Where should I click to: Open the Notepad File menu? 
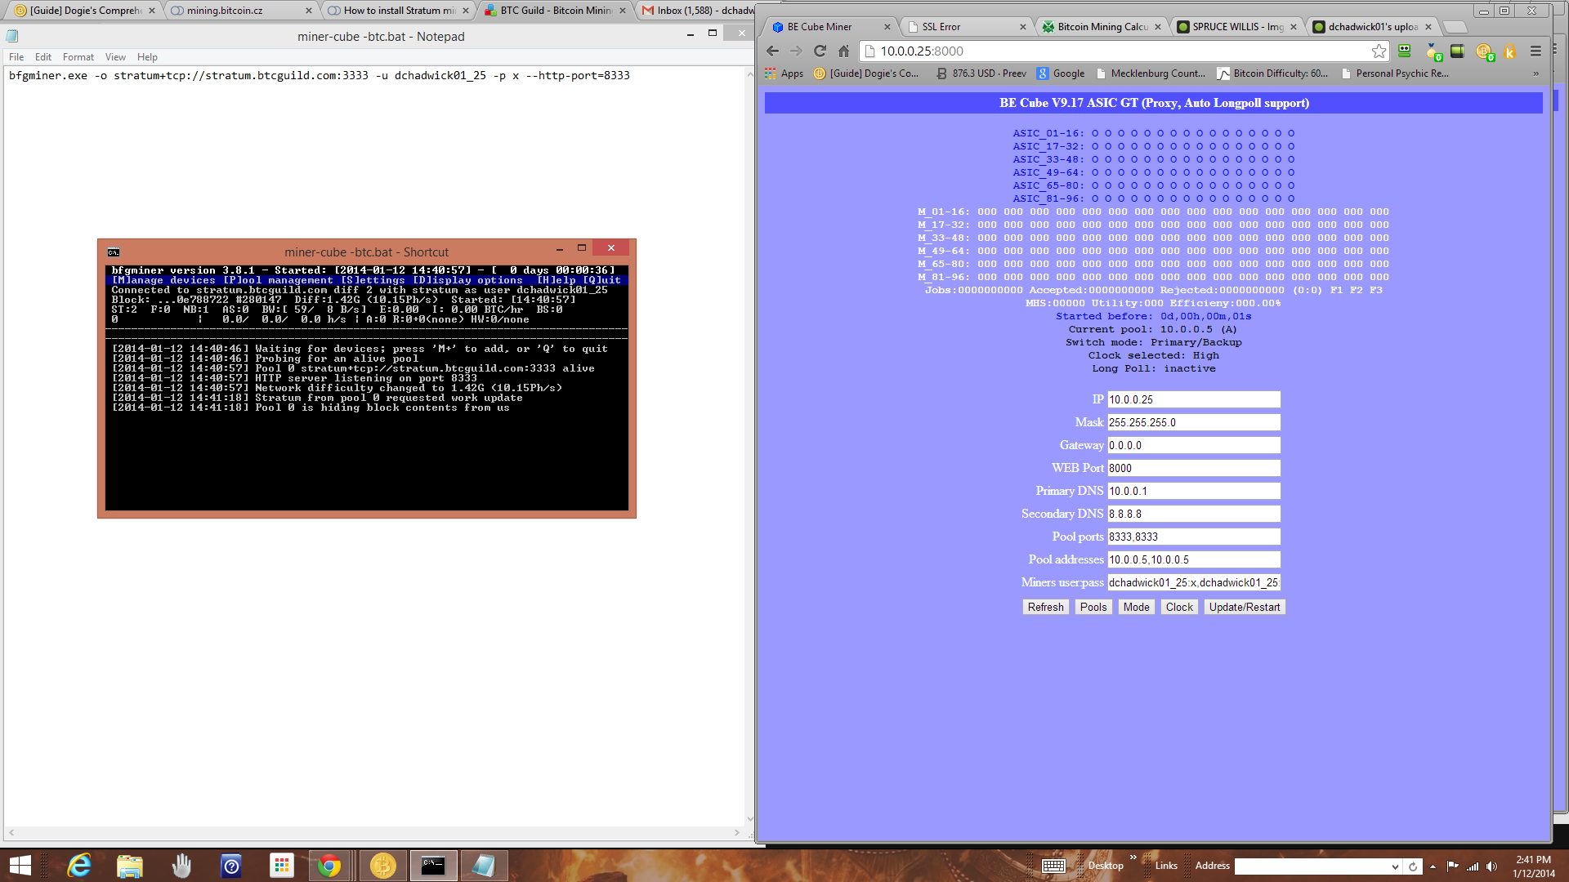click(x=16, y=57)
